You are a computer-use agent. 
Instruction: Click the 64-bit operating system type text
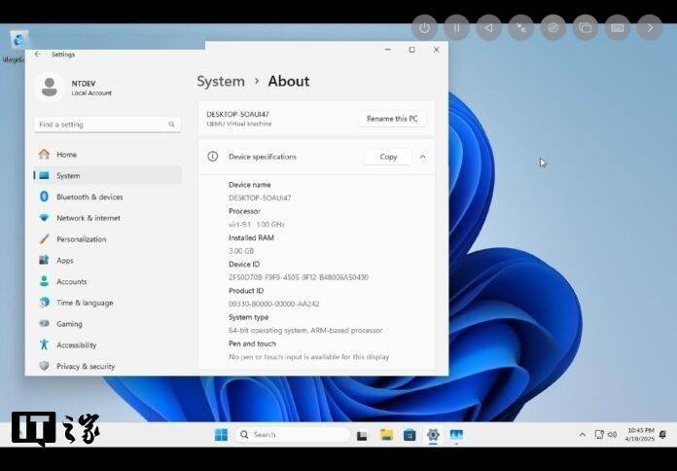pos(305,330)
